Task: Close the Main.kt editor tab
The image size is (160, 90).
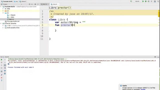Action: coord(48,4)
